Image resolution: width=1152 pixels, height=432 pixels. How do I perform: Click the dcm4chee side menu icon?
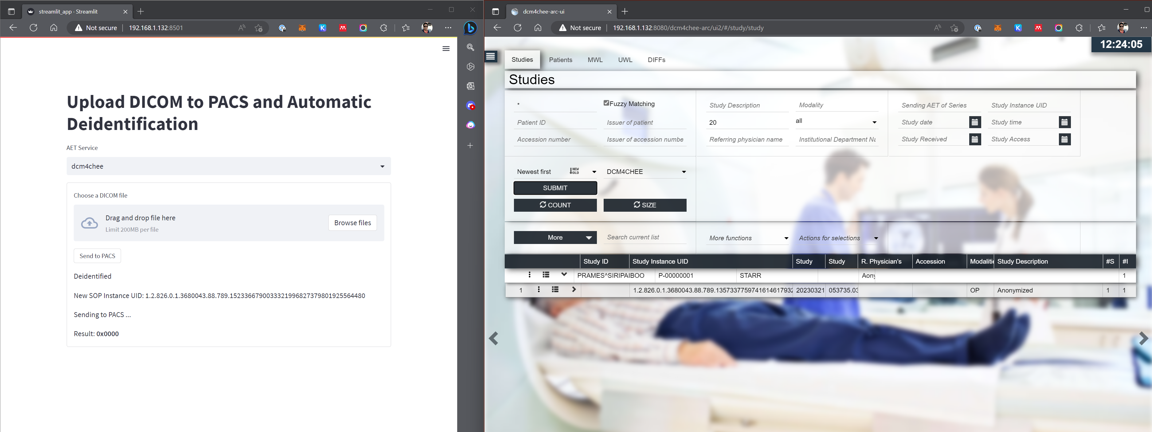[491, 56]
